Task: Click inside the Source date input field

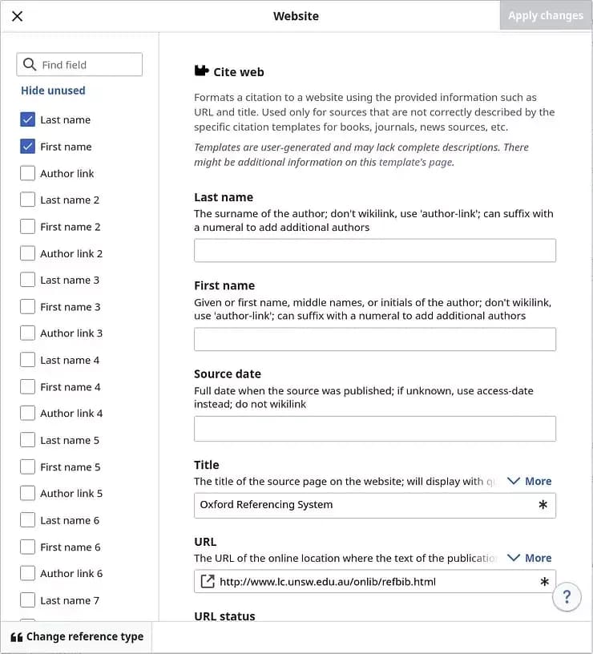Action: coord(374,429)
